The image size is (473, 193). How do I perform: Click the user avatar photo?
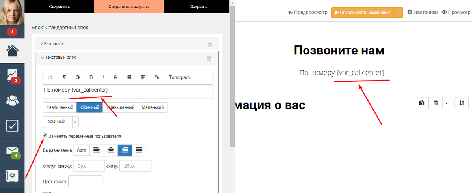12,12
